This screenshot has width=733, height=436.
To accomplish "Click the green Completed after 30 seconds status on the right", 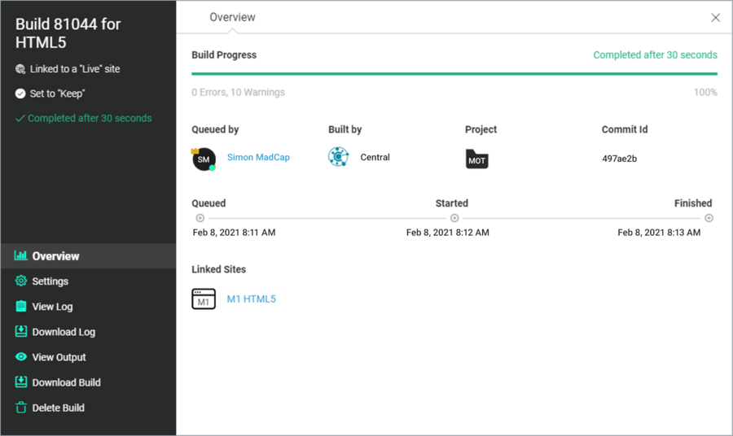I will [655, 55].
